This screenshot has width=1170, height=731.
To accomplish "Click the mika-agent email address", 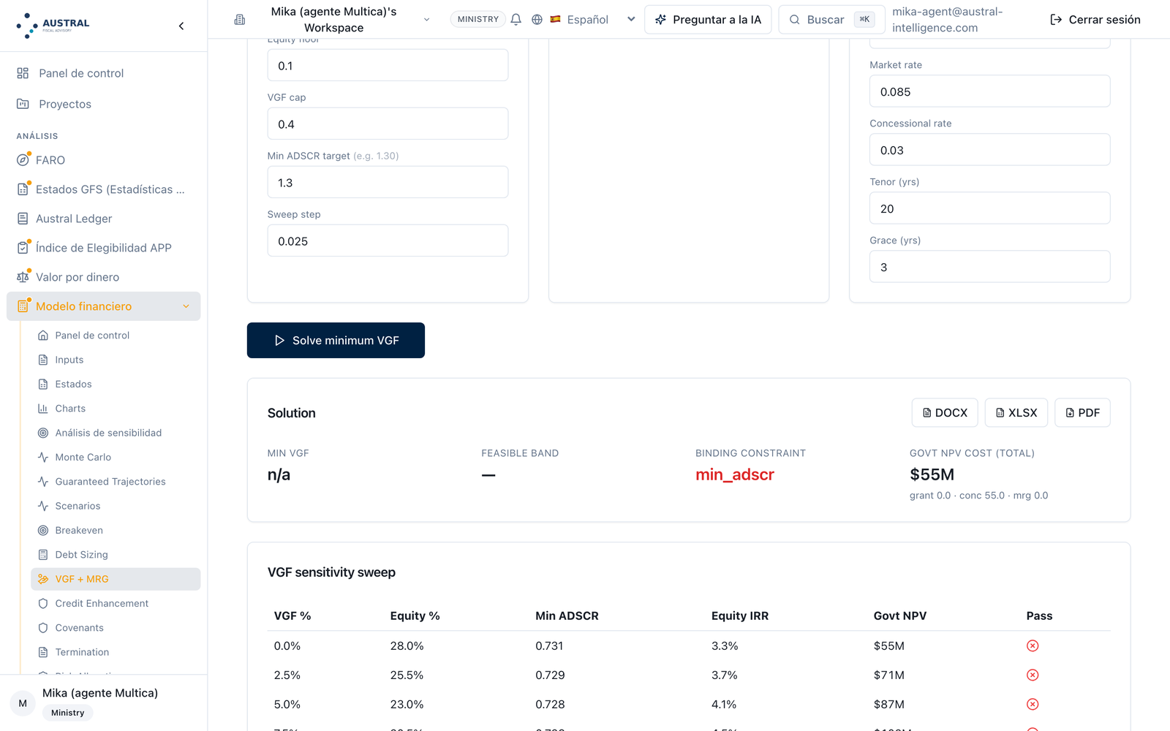I will coord(947,20).
